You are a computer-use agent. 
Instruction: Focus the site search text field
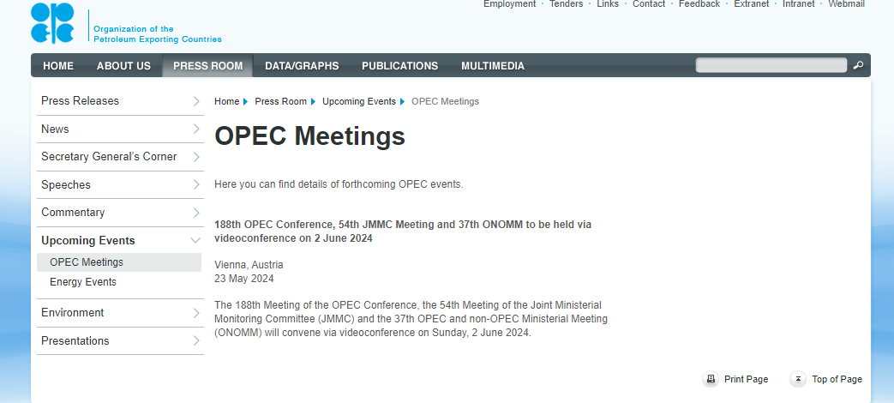(771, 65)
